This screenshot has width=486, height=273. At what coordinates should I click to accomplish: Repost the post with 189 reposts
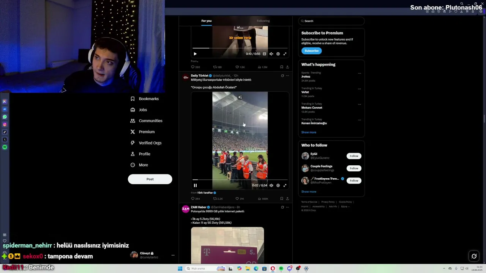217,67
